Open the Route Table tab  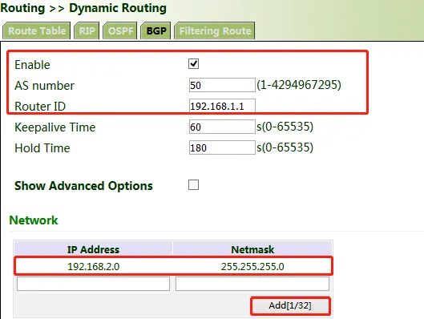(x=37, y=30)
